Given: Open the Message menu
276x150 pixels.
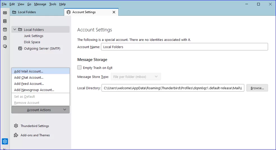Looking at the screenshot, I should (x=40, y=4).
